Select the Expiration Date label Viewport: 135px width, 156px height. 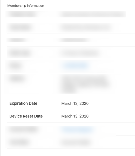[23, 103]
